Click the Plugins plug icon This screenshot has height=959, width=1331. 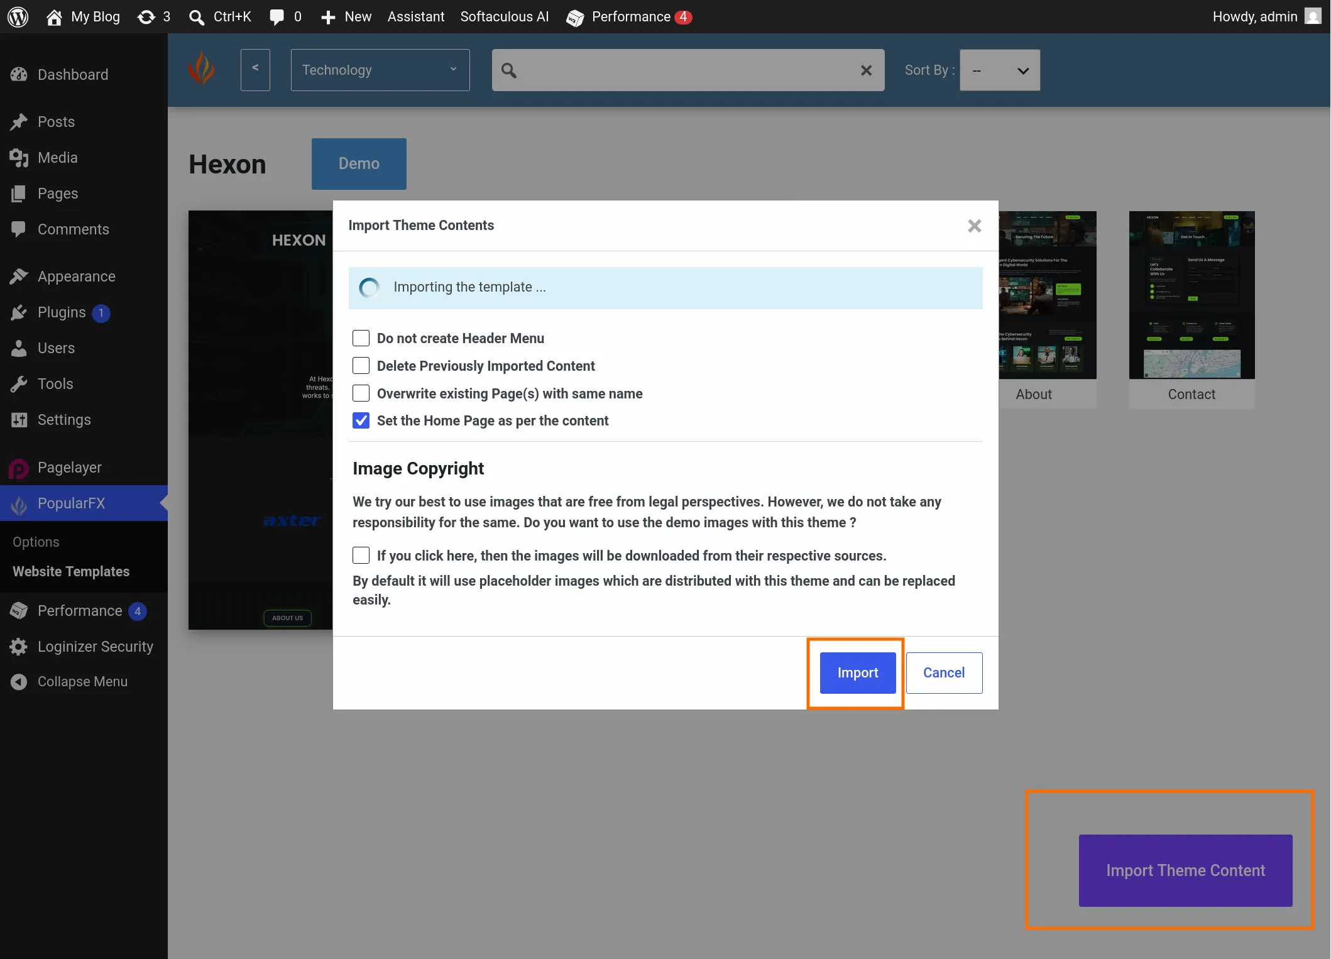[x=19, y=312]
